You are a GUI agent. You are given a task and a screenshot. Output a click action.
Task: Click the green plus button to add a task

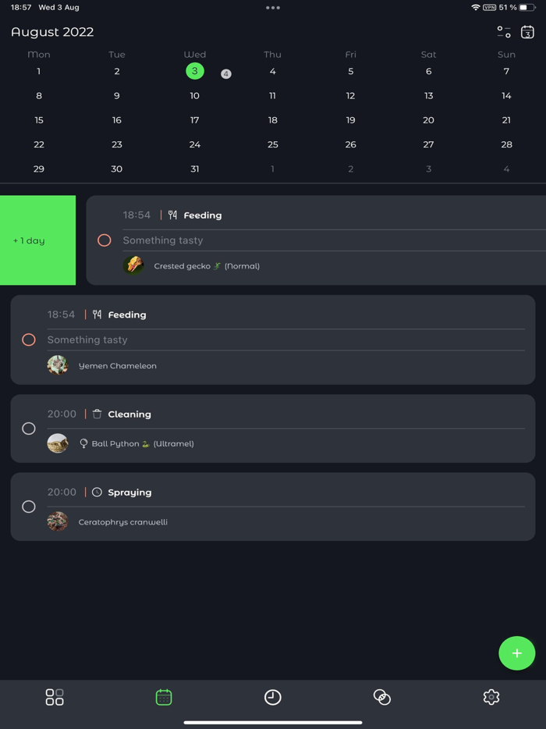coord(516,653)
